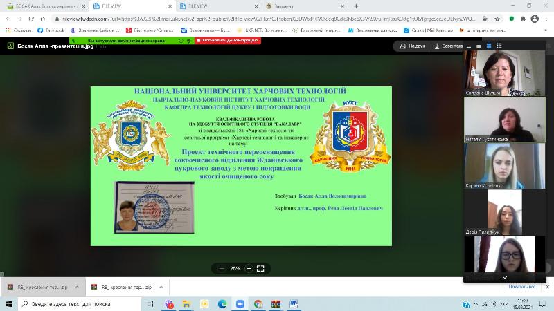The image size is (554, 311).
Task: Click the Windows taskbar search box
Action: (x=79, y=304)
